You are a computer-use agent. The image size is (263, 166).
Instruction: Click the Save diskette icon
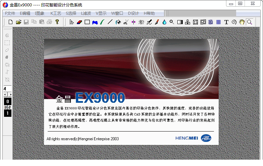(26, 22)
